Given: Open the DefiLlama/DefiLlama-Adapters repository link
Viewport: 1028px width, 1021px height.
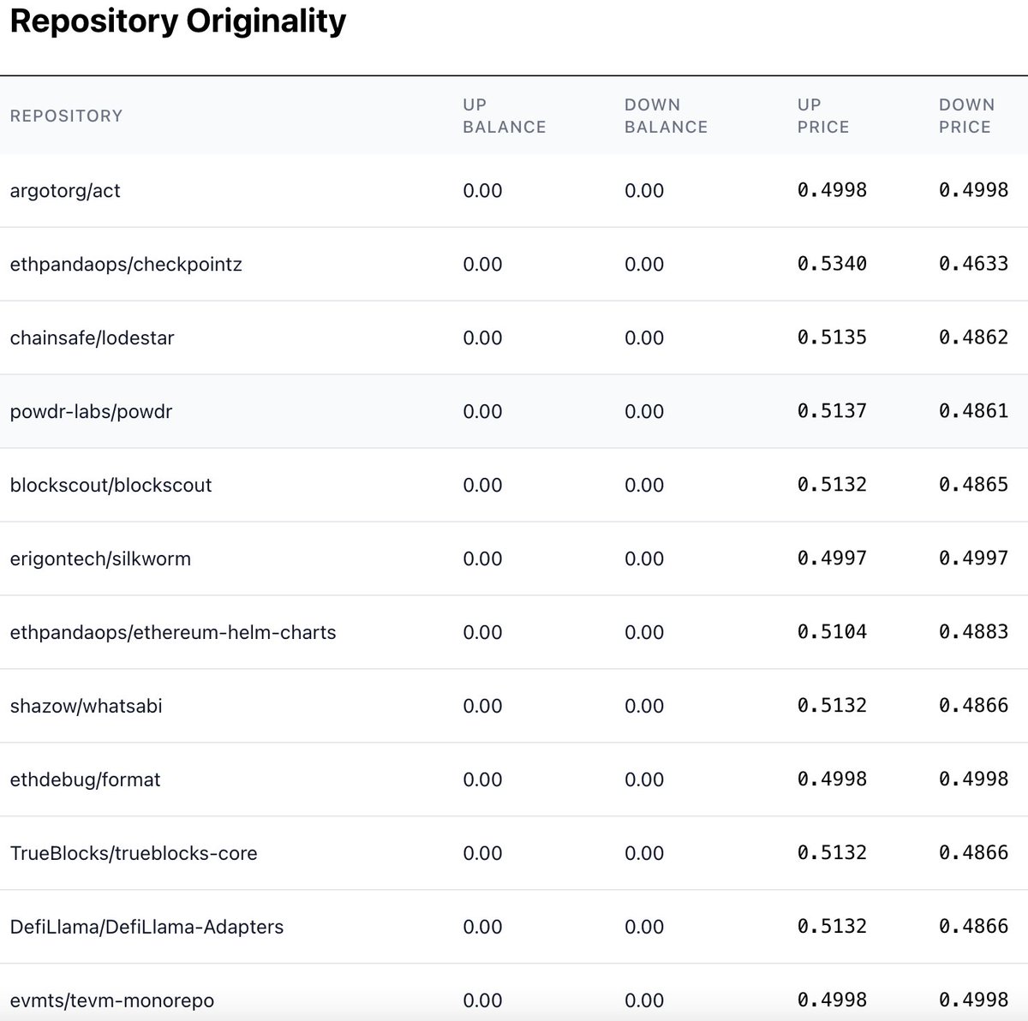Looking at the screenshot, I should 146,927.
